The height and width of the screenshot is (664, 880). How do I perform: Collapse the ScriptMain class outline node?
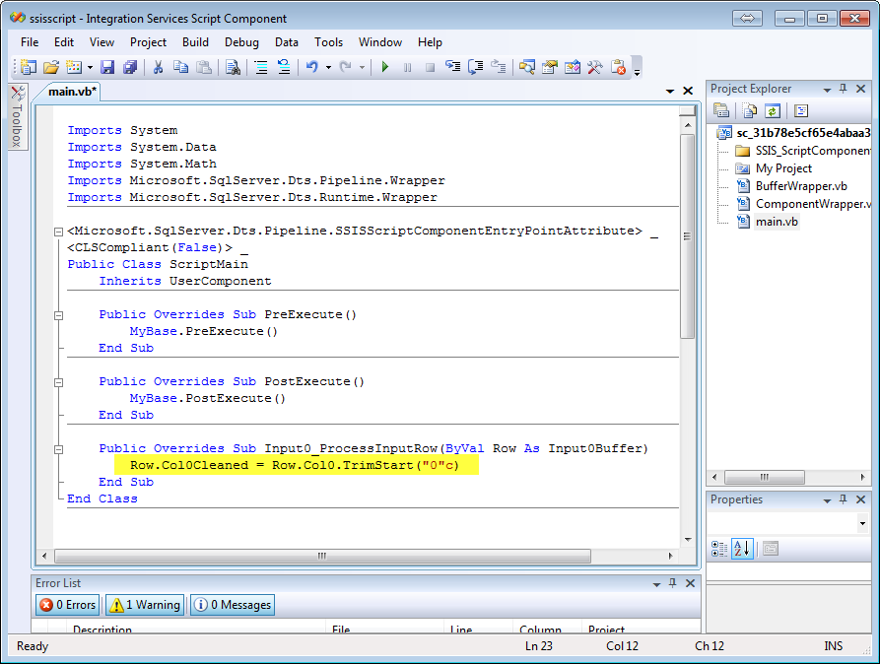coord(58,232)
